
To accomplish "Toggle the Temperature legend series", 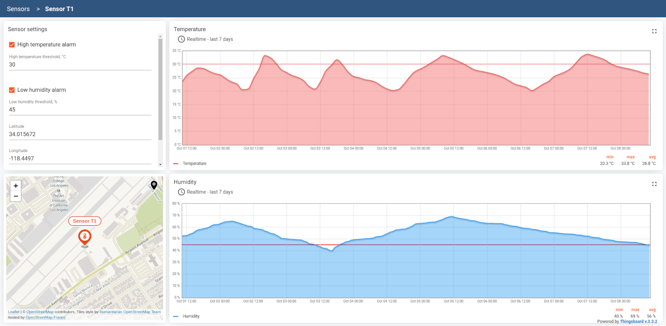I will pos(194,164).
